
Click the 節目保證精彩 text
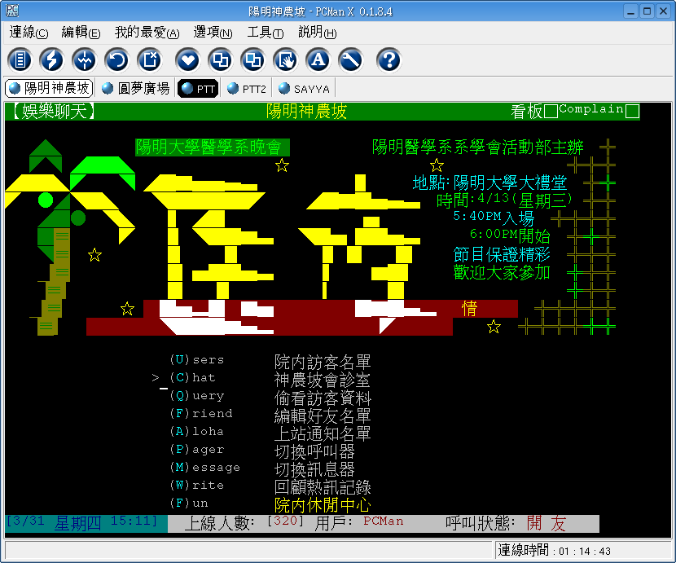coord(502,254)
